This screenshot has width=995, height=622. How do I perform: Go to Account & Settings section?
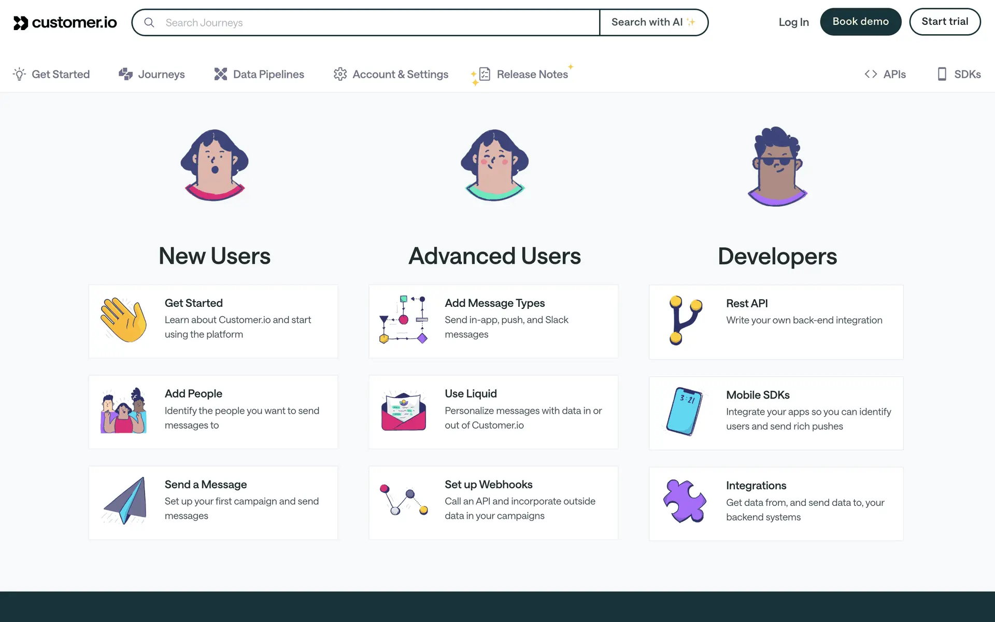[x=391, y=74]
